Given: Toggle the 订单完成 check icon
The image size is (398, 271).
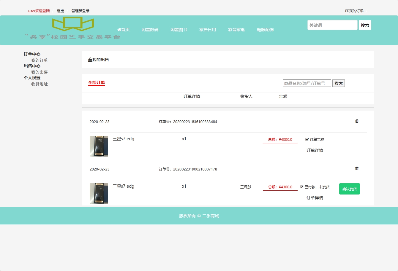Looking at the screenshot, I should 307,139.
